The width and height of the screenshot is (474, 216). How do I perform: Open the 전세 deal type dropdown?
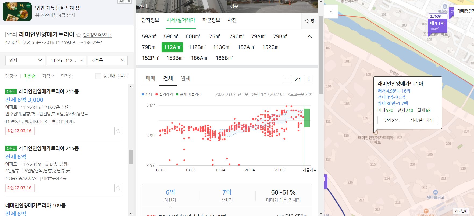[25, 60]
